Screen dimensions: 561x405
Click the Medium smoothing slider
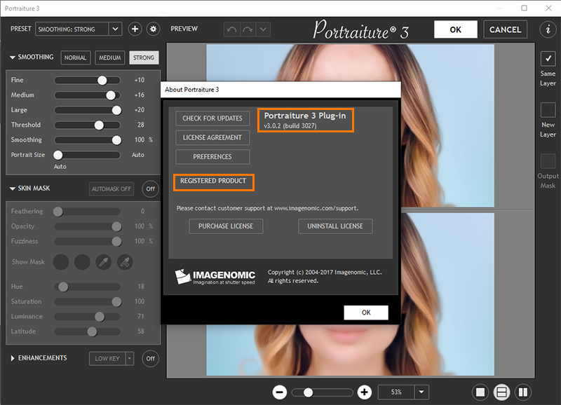tap(87, 95)
